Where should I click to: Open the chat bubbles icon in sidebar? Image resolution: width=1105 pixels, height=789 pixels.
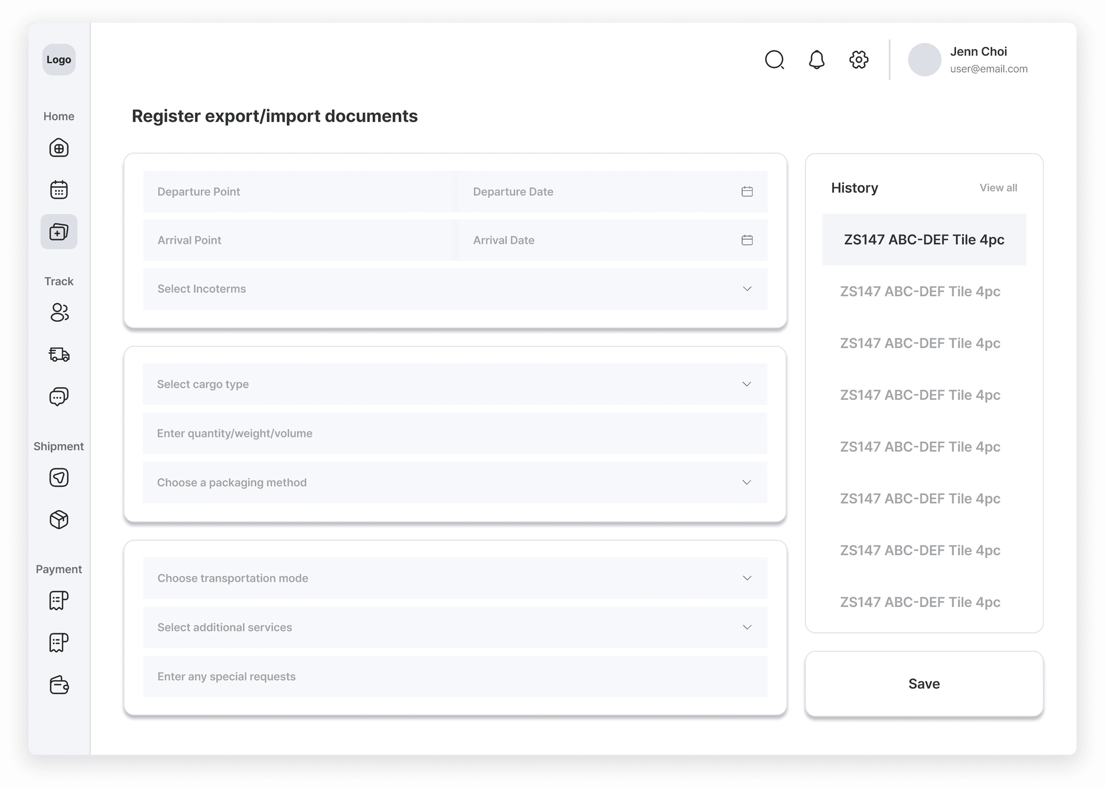click(x=59, y=396)
